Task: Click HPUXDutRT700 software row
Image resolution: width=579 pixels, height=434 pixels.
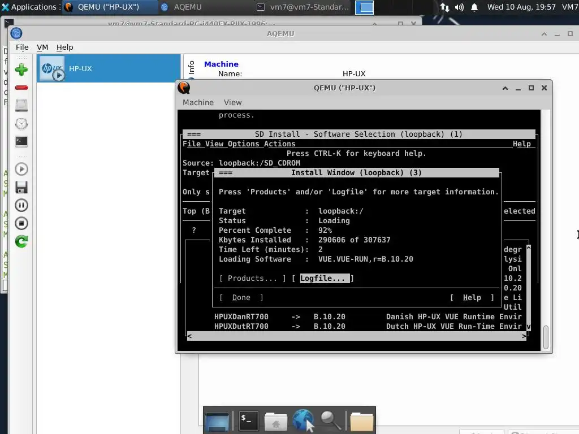Action: tap(368, 326)
